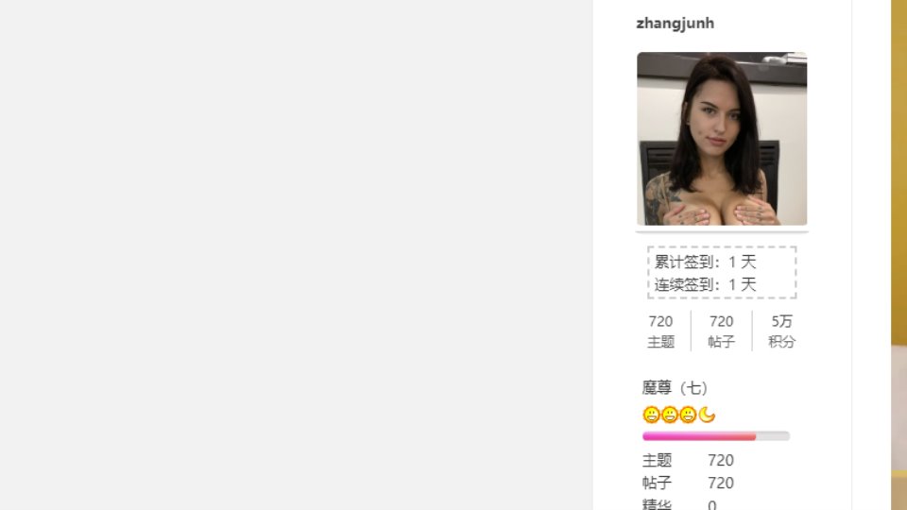Open the 5万 积分 points stat
Screen dimensions: 907x510
pyautogui.click(x=782, y=331)
